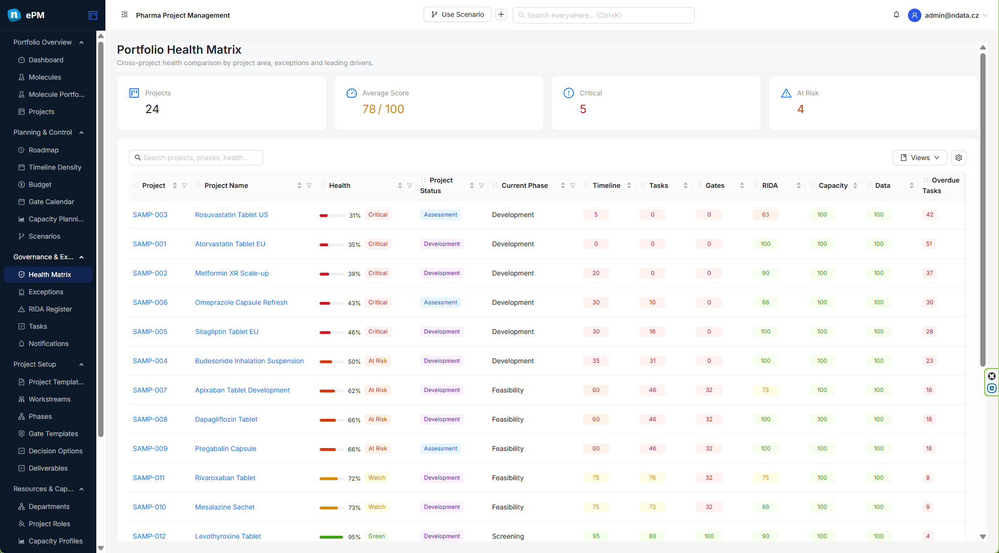Screen dimensions: 999x553
Task: Focus the Search projects, phases, health field
Action: (x=195, y=158)
